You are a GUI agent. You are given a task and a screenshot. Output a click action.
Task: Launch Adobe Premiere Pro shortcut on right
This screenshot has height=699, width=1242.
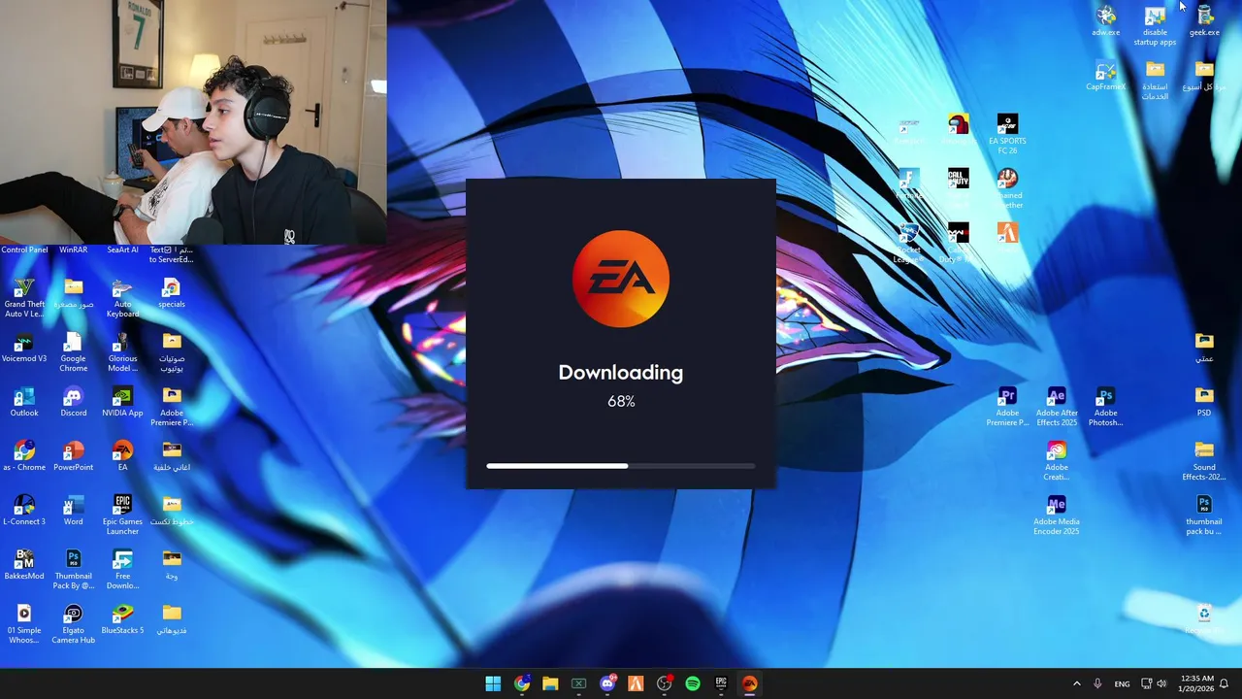click(x=1007, y=406)
